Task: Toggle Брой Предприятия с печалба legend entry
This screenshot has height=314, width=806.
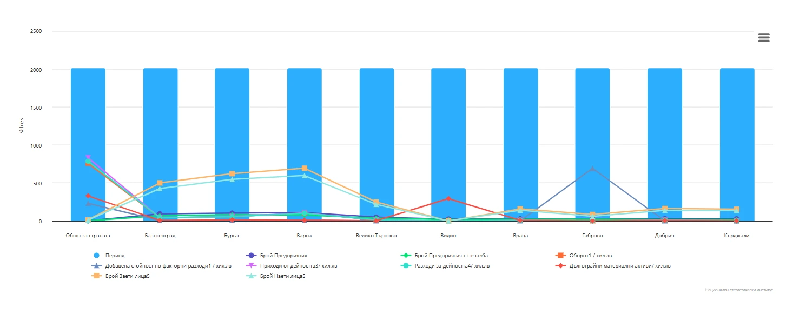Action: [451, 256]
